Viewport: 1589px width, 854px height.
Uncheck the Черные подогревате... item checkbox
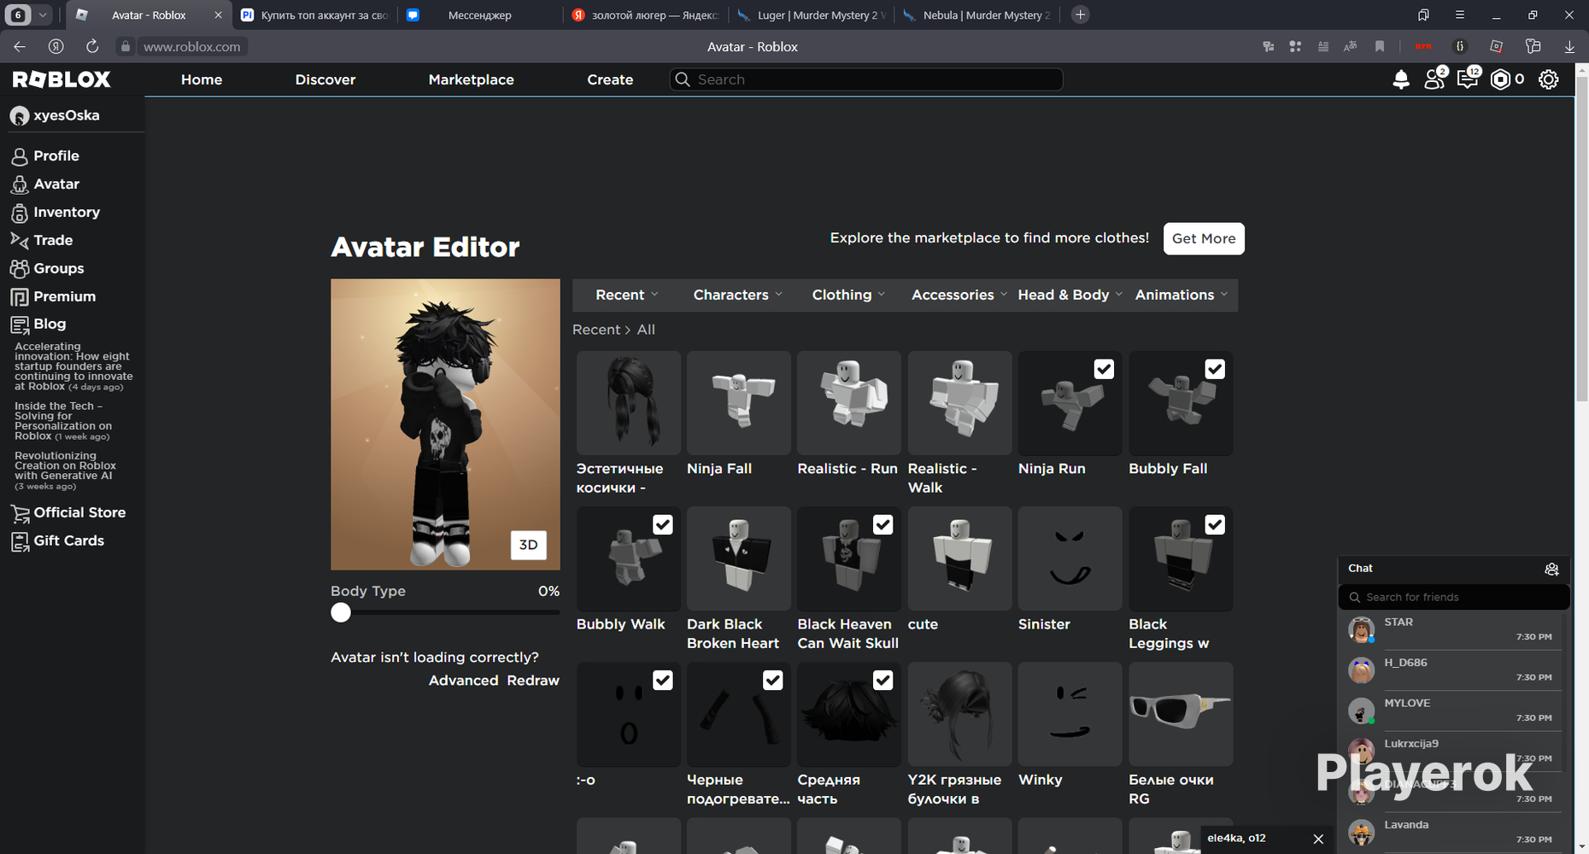coord(772,680)
